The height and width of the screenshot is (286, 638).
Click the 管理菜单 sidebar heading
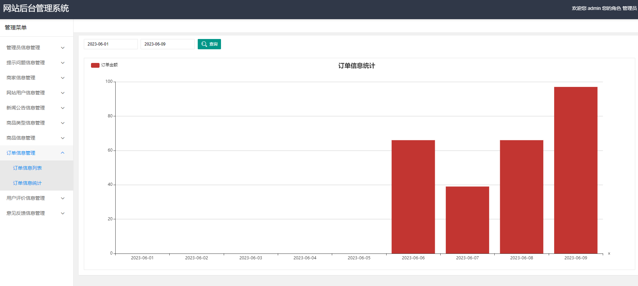16,27
